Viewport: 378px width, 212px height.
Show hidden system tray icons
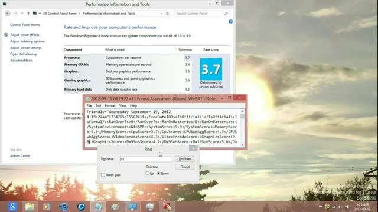coord(314,207)
